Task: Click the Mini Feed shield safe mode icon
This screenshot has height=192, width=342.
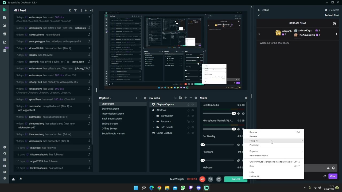Action: click(x=70, y=10)
